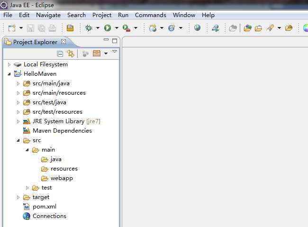Screen dimensions: 308x227
Task: Open the File menu
Action: [8, 15]
